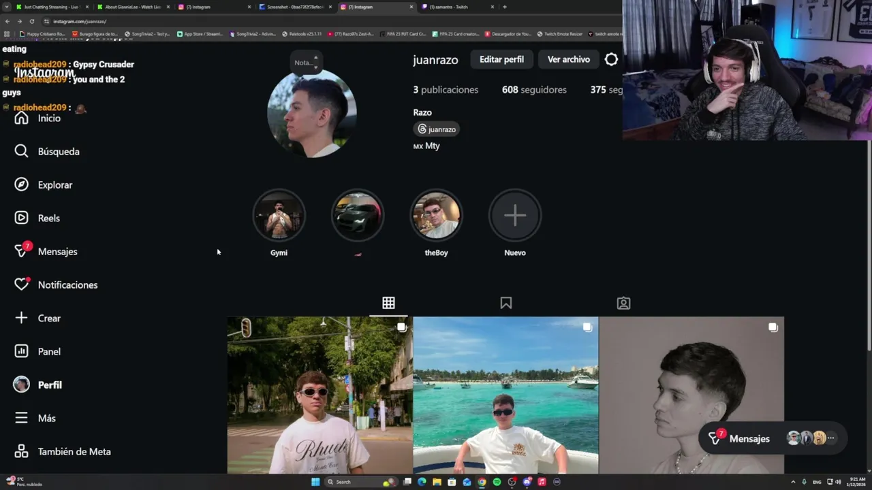Screen dimensions: 872x490
Task: Open Twitch Emote Resizer bookmark
Action: (x=561, y=33)
